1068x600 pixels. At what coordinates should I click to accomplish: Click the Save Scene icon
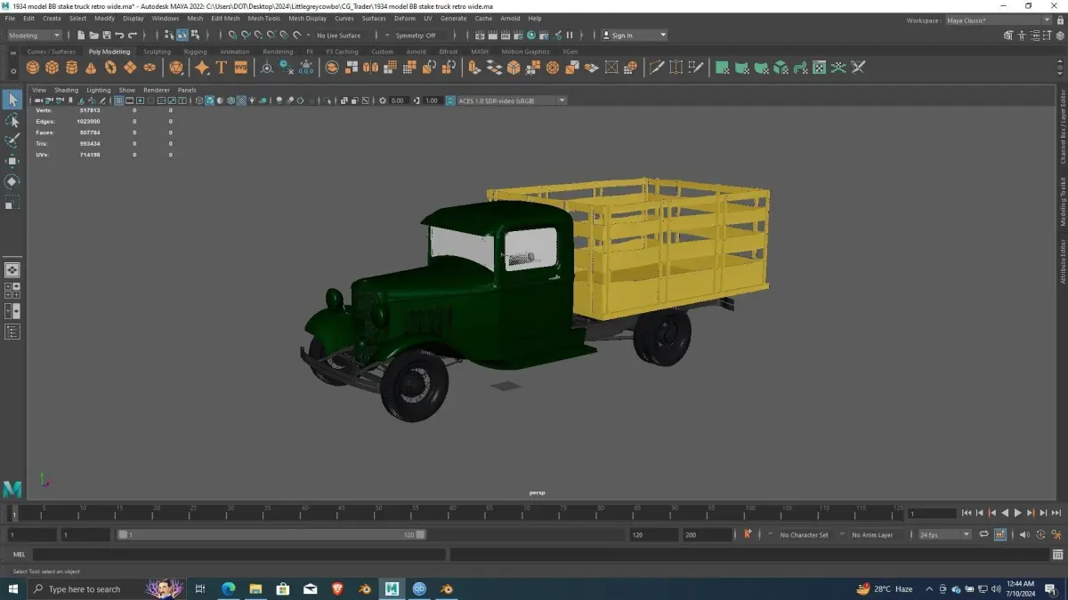[106, 36]
